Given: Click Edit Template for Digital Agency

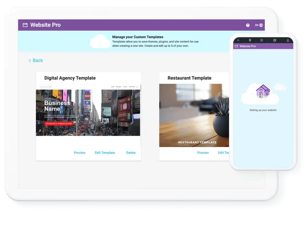Looking at the screenshot, I should 105,152.
